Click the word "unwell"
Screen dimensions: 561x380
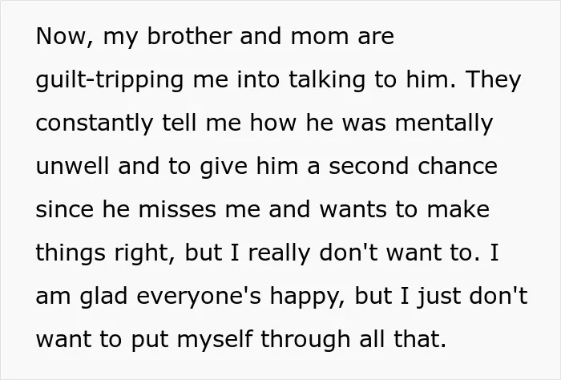tap(72, 166)
